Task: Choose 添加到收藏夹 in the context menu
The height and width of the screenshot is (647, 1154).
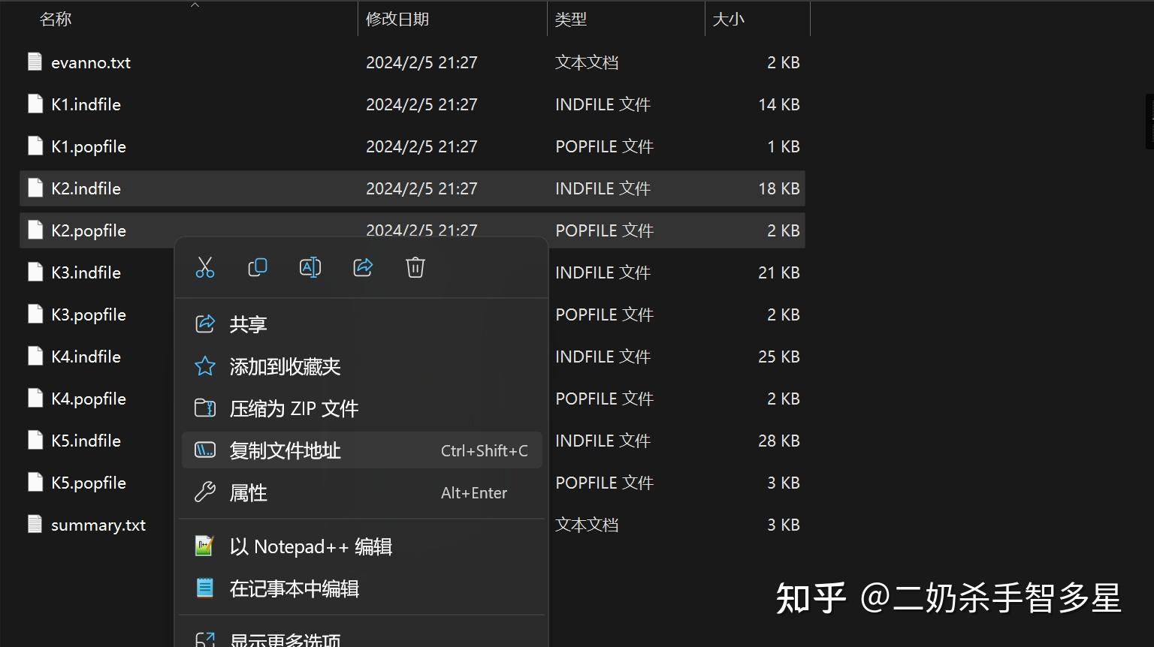Action: pyautogui.click(x=285, y=366)
